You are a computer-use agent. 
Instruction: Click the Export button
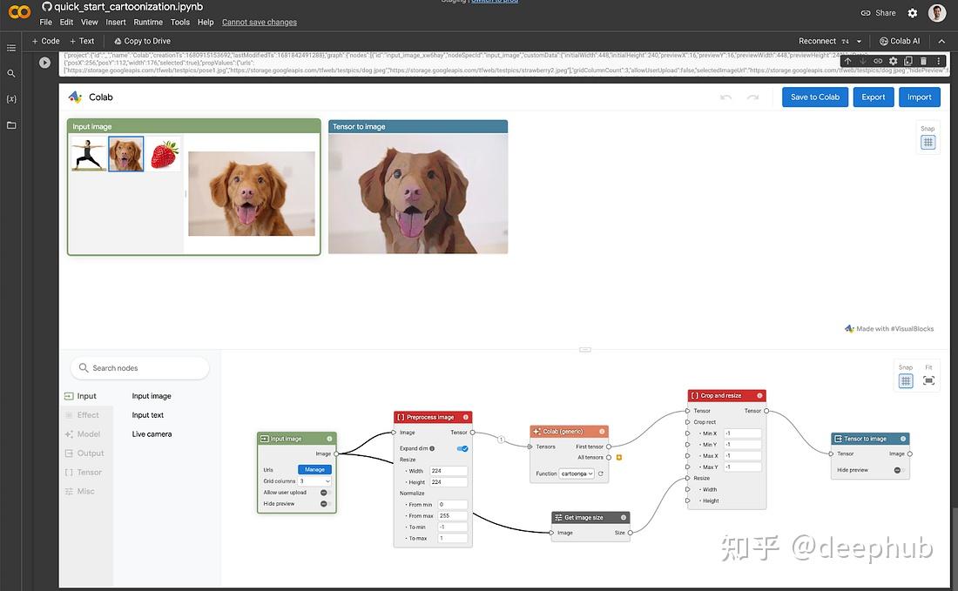click(873, 97)
